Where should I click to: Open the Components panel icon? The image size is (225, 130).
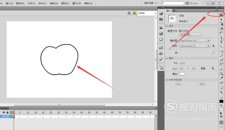[161, 53]
